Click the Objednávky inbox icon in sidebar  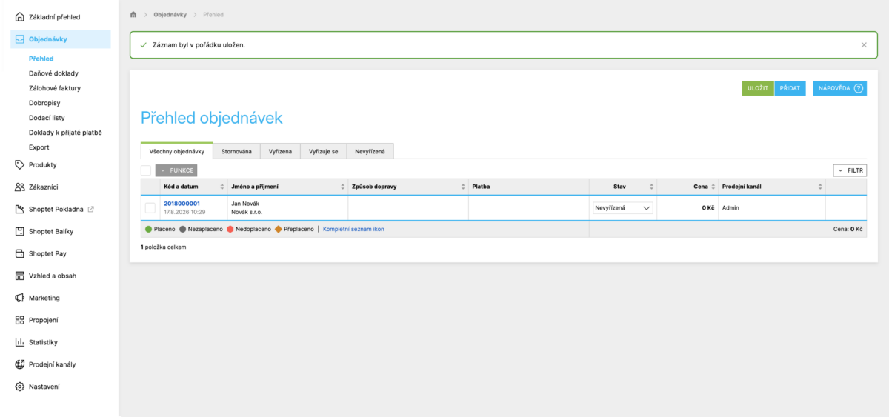tap(20, 39)
